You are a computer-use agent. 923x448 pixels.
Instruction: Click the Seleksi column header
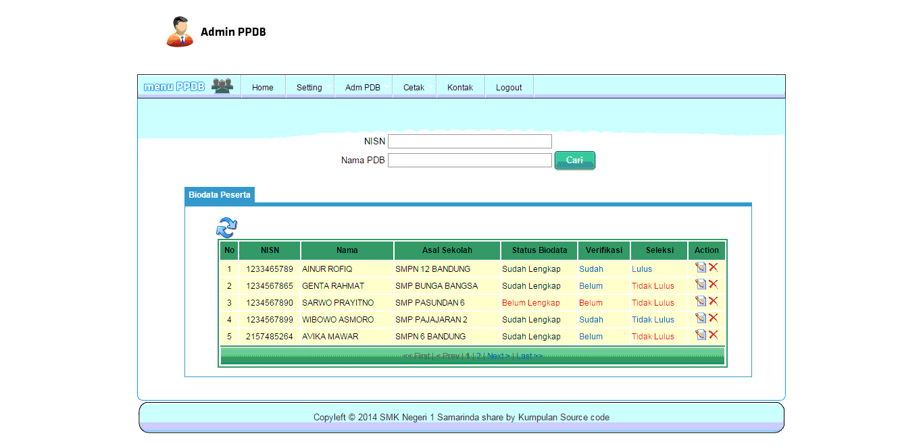point(659,250)
